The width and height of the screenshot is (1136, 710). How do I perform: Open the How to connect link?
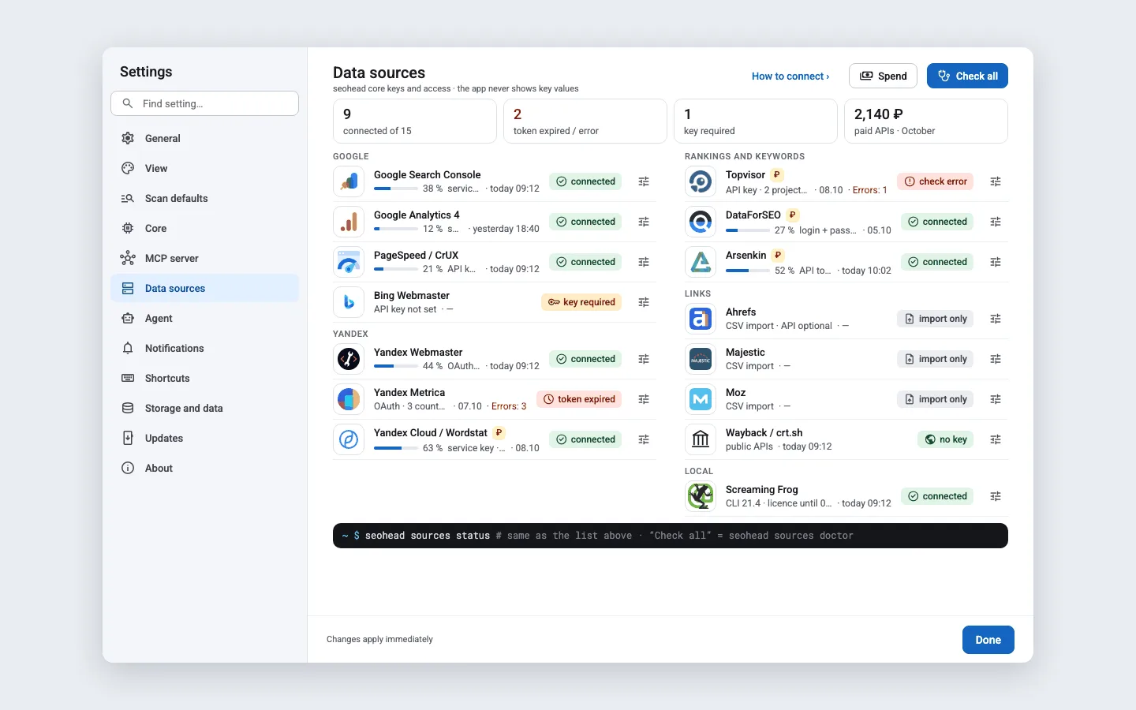tap(790, 77)
